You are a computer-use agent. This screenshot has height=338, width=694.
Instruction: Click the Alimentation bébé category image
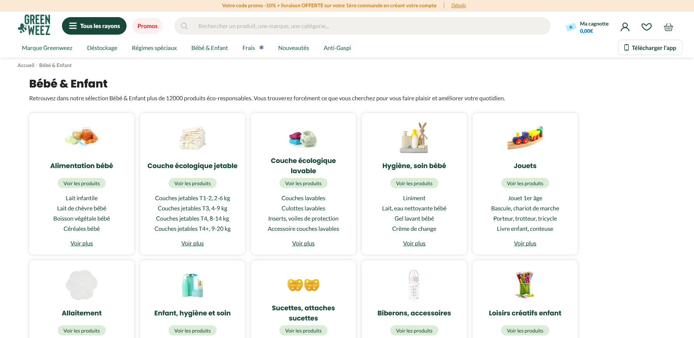pyautogui.click(x=82, y=137)
